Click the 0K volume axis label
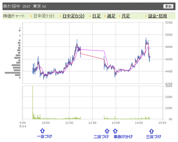The width and height of the screenshot is (178, 142). pos(171,119)
